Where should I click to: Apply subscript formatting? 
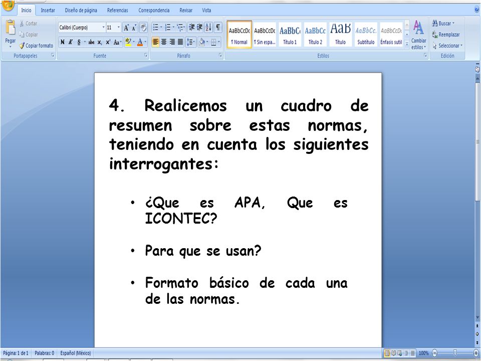tap(100, 42)
